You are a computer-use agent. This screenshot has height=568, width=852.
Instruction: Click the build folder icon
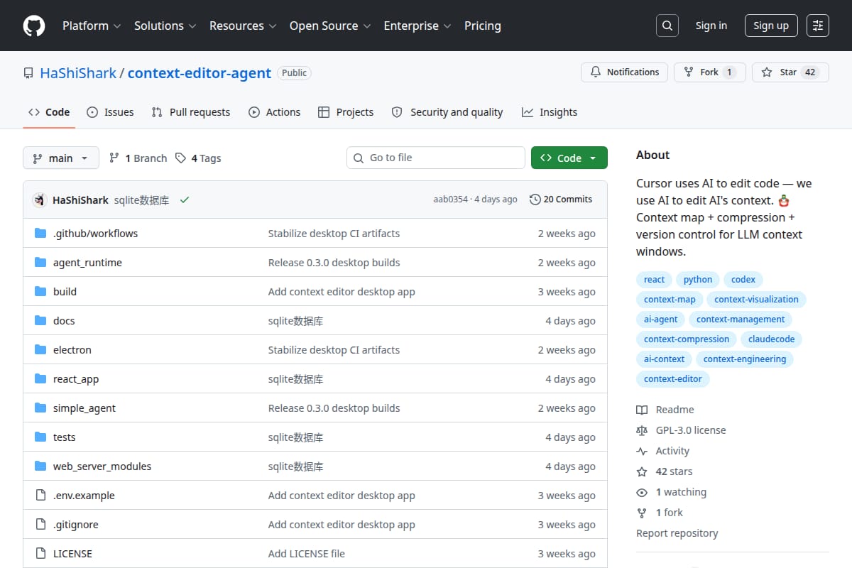[x=40, y=292]
